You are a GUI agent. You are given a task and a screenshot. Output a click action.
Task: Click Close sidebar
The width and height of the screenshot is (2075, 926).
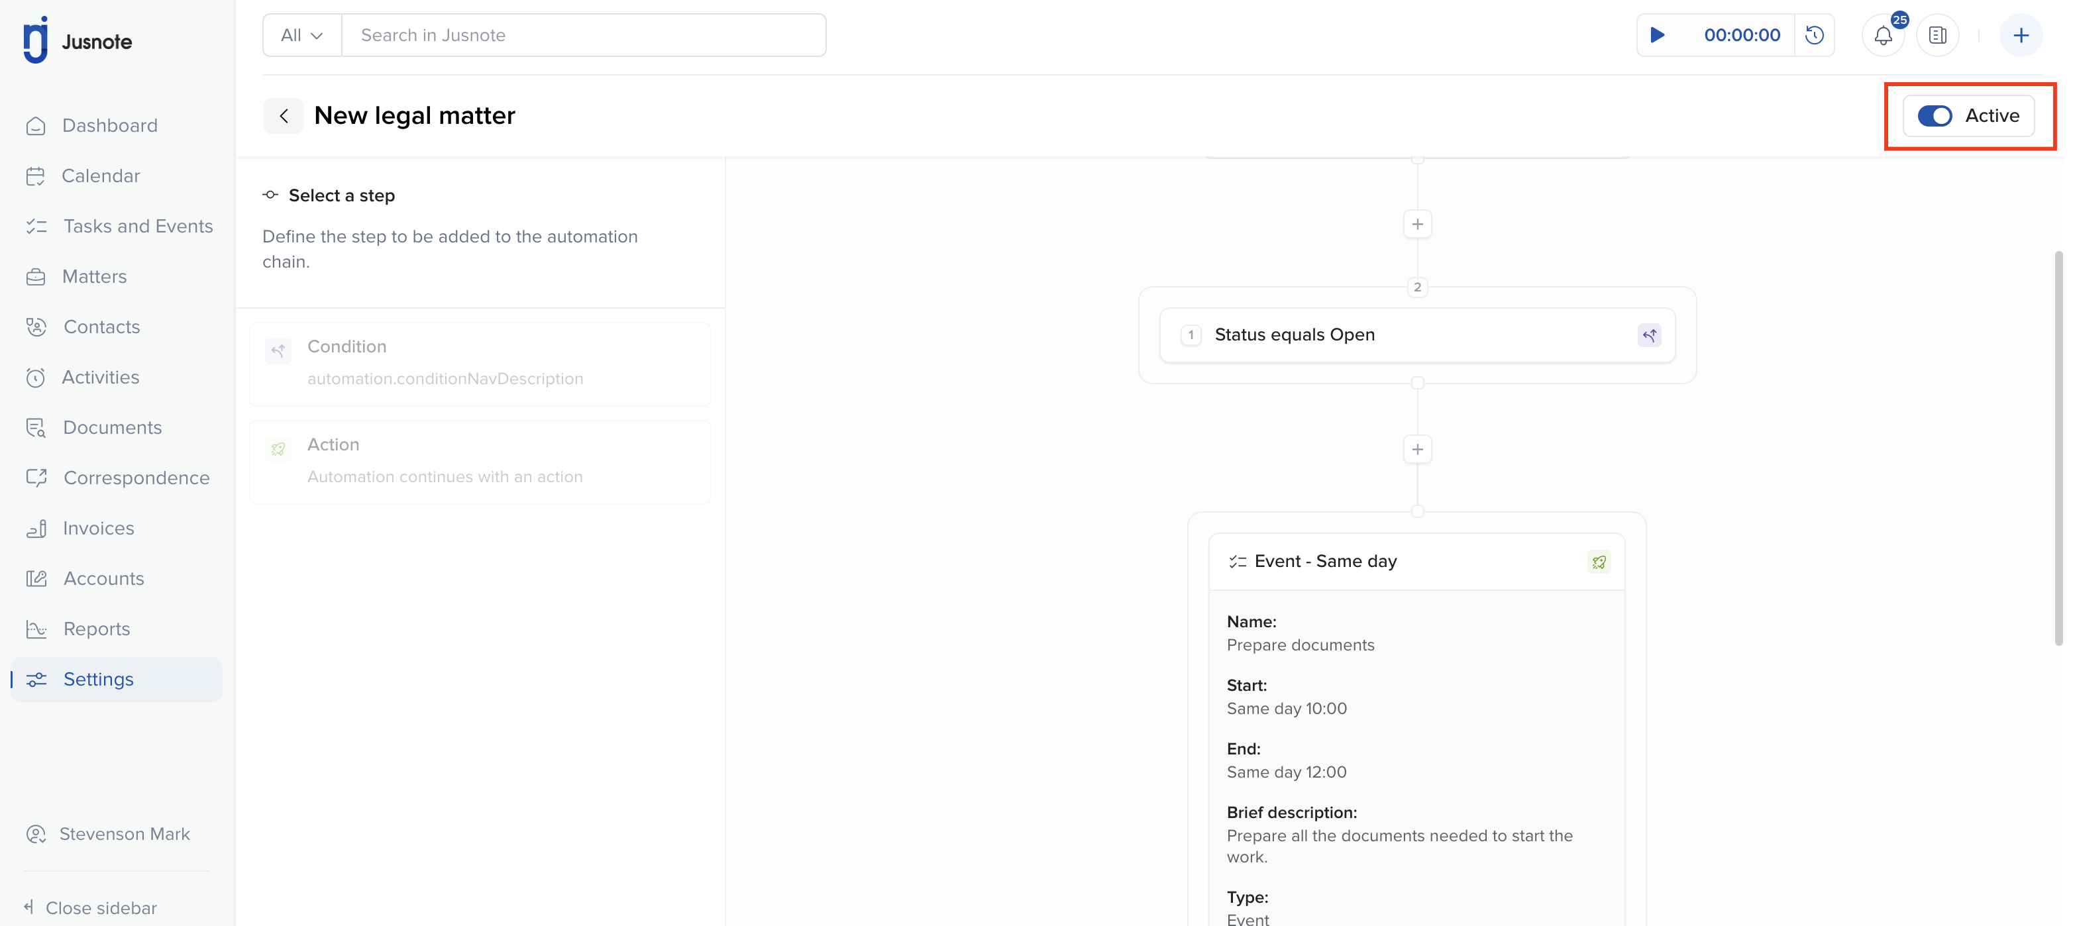[90, 907]
